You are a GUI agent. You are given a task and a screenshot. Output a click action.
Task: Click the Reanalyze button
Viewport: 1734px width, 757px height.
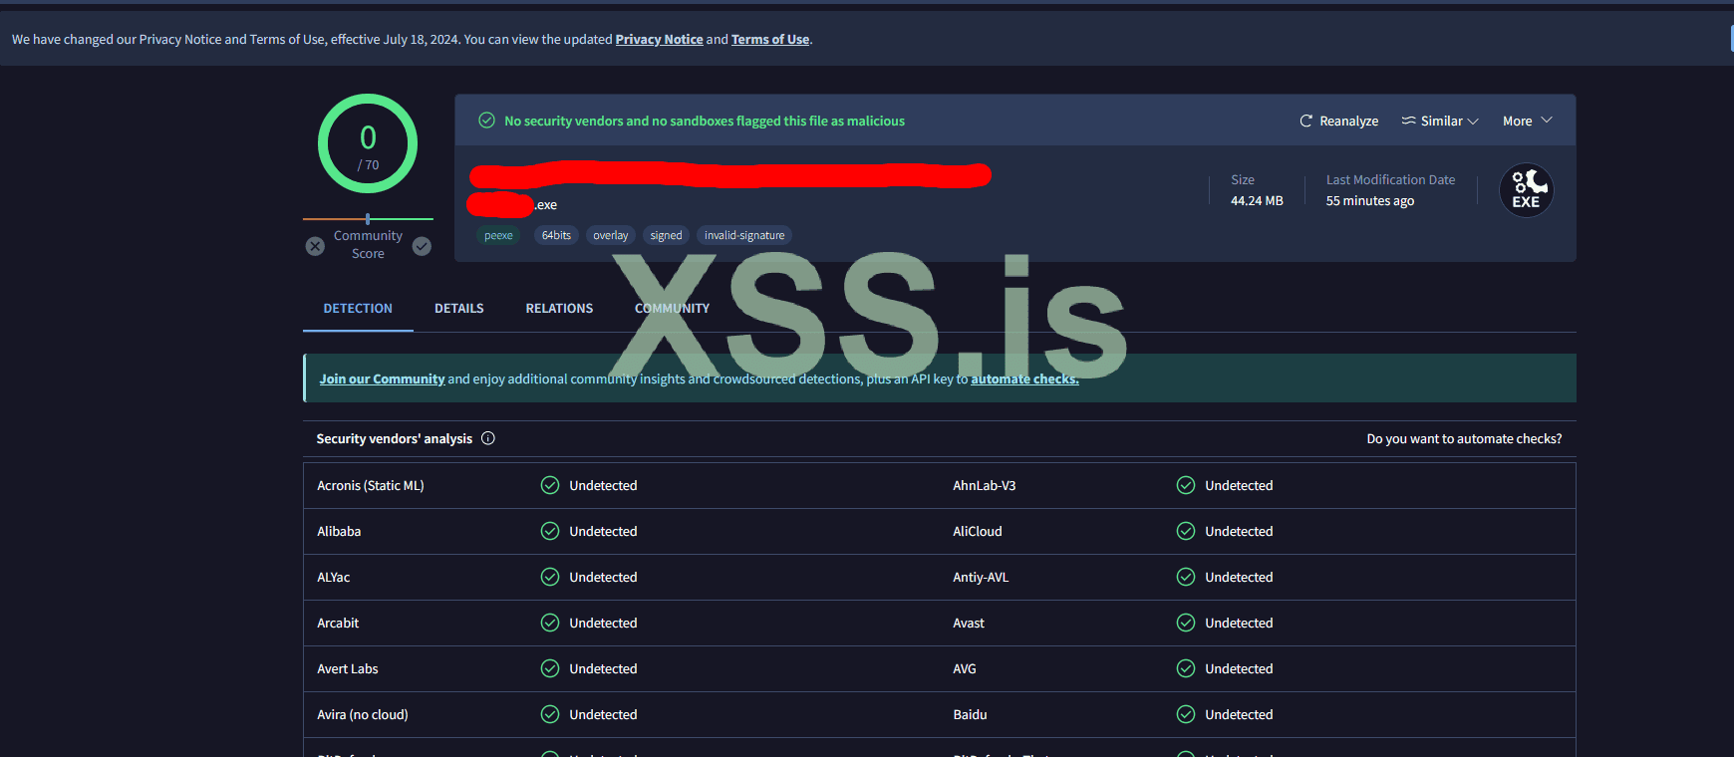(1338, 121)
